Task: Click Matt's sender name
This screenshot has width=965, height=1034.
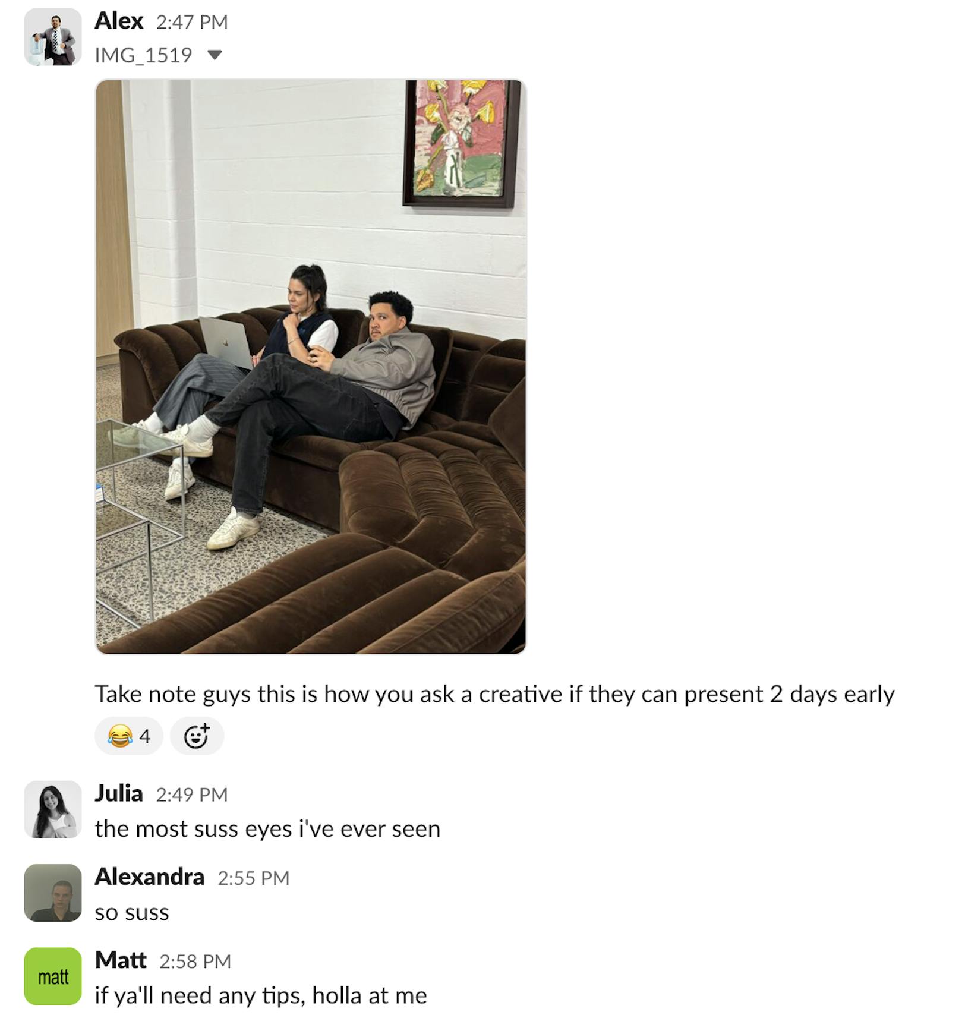Action: pos(121,960)
